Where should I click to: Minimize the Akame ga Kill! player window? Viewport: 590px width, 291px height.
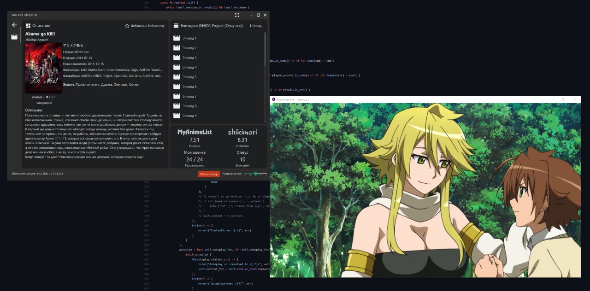tap(552, 99)
